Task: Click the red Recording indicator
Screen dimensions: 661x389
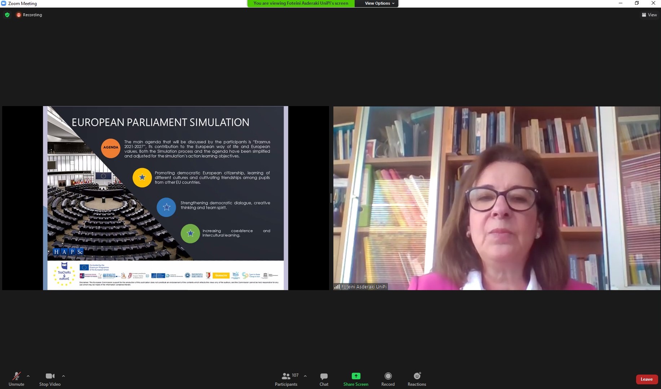Action: (x=29, y=15)
